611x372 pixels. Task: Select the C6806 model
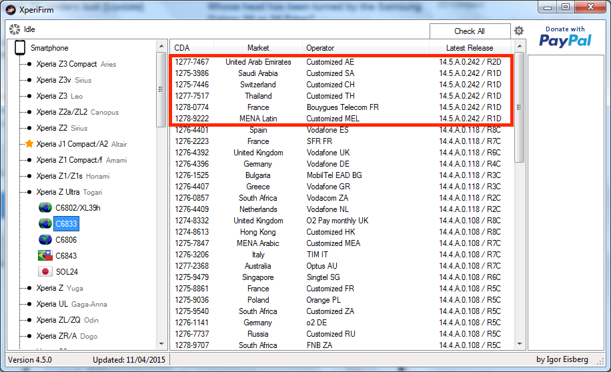point(66,239)
